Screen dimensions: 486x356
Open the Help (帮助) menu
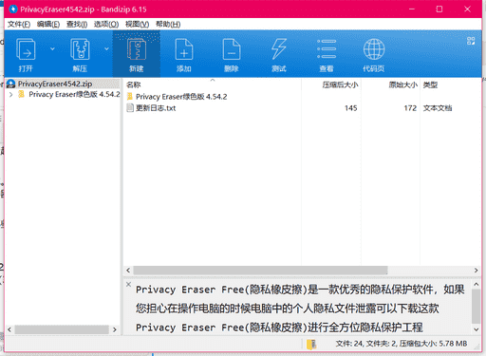click(x=168, y=25)
